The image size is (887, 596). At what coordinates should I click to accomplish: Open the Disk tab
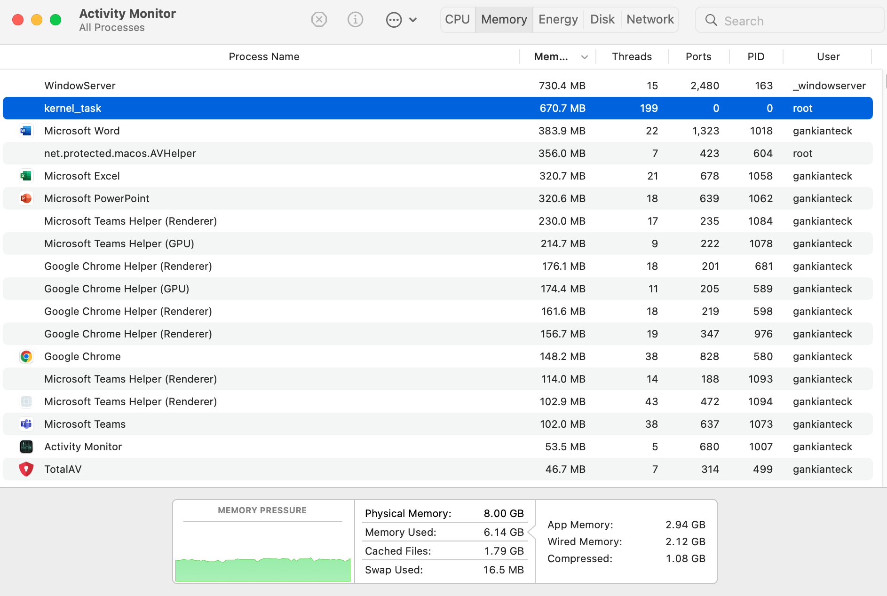(x=602, y=20)
